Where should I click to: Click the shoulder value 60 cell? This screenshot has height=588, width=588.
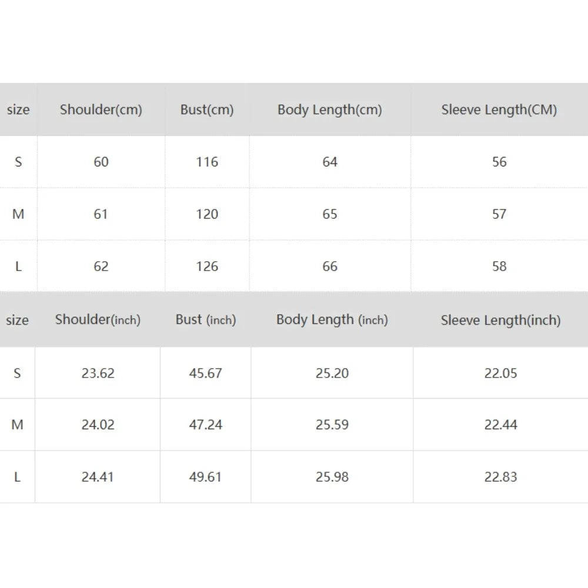101,162
